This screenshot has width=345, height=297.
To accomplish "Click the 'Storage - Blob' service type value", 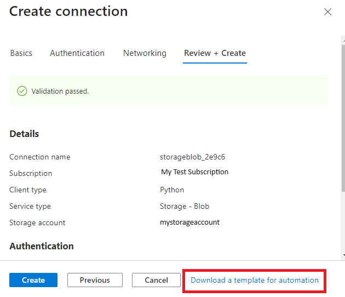I will (185, 206).
